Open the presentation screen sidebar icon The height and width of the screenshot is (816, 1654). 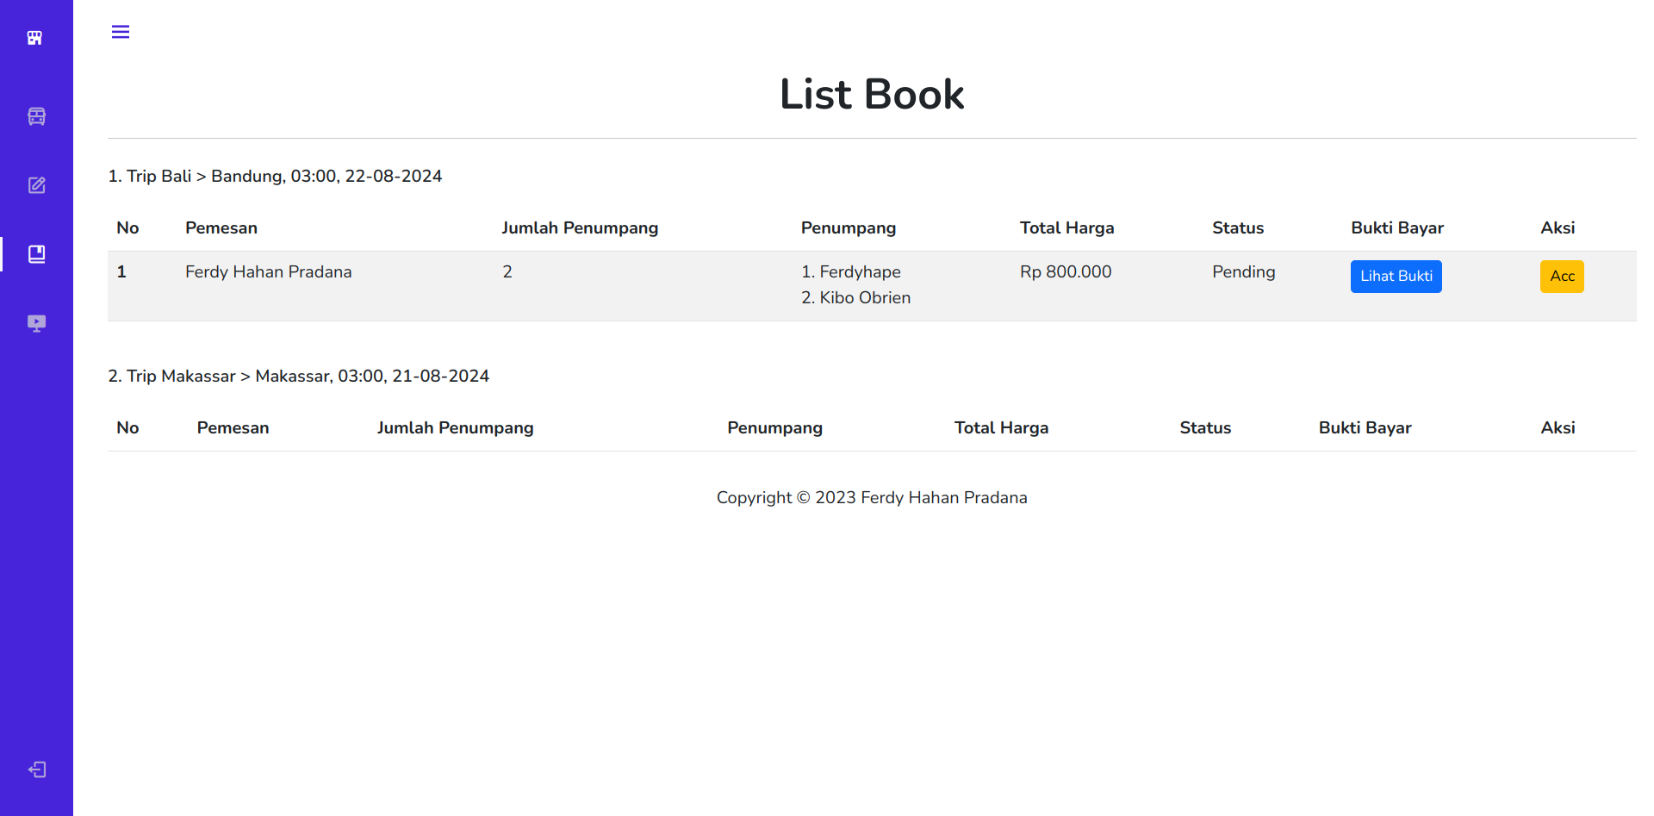(36, 323)
